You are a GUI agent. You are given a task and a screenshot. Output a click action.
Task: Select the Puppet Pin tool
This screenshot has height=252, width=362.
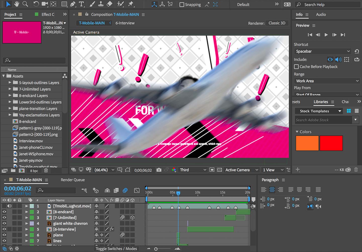131,4
